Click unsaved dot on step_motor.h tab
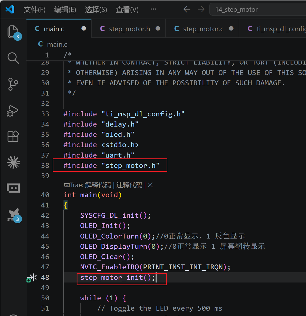Screen dimensions: 306x316 coord(158,28)
